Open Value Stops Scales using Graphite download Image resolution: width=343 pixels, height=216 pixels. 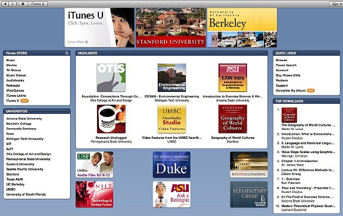pyautogui.click(x=308, y=152)
